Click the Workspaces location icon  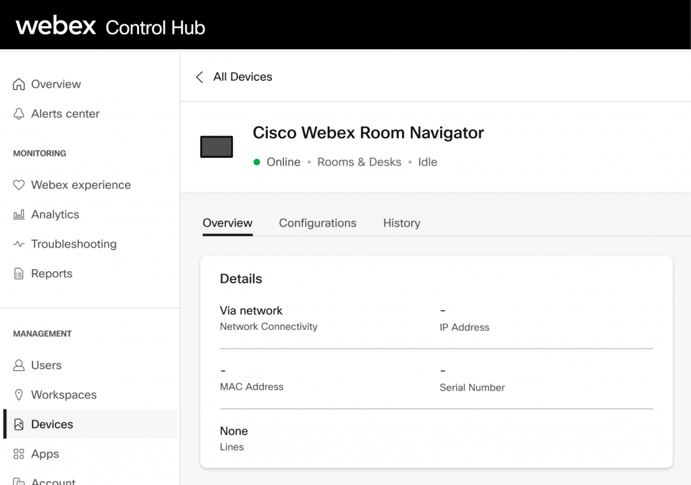coord(19,395)
